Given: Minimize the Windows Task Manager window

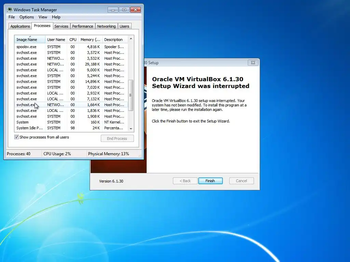Looking at the screenshot, I should pyautogui.click(x=113, y=10).
